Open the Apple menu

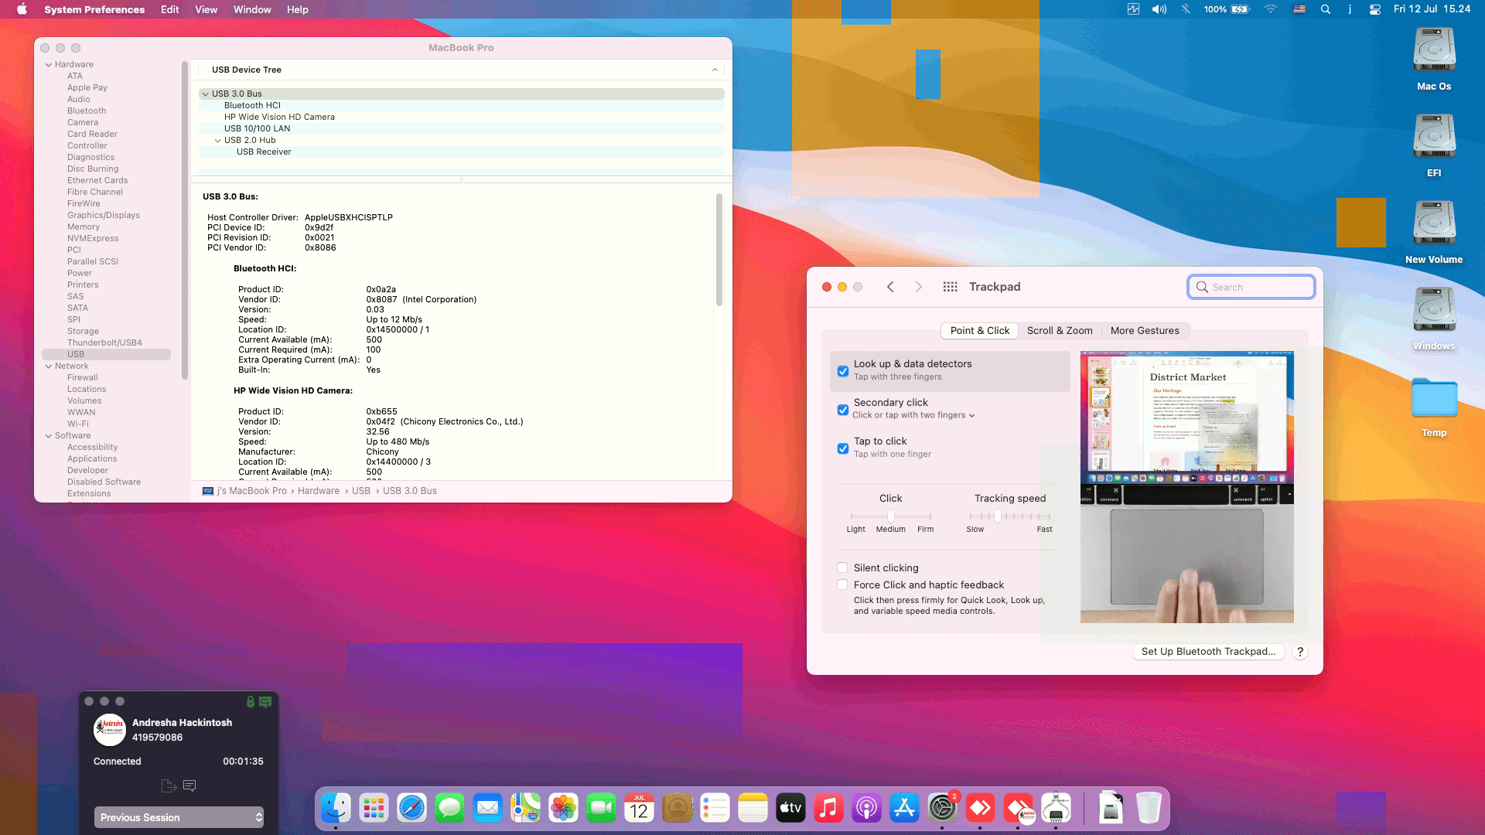coord(22,9)
